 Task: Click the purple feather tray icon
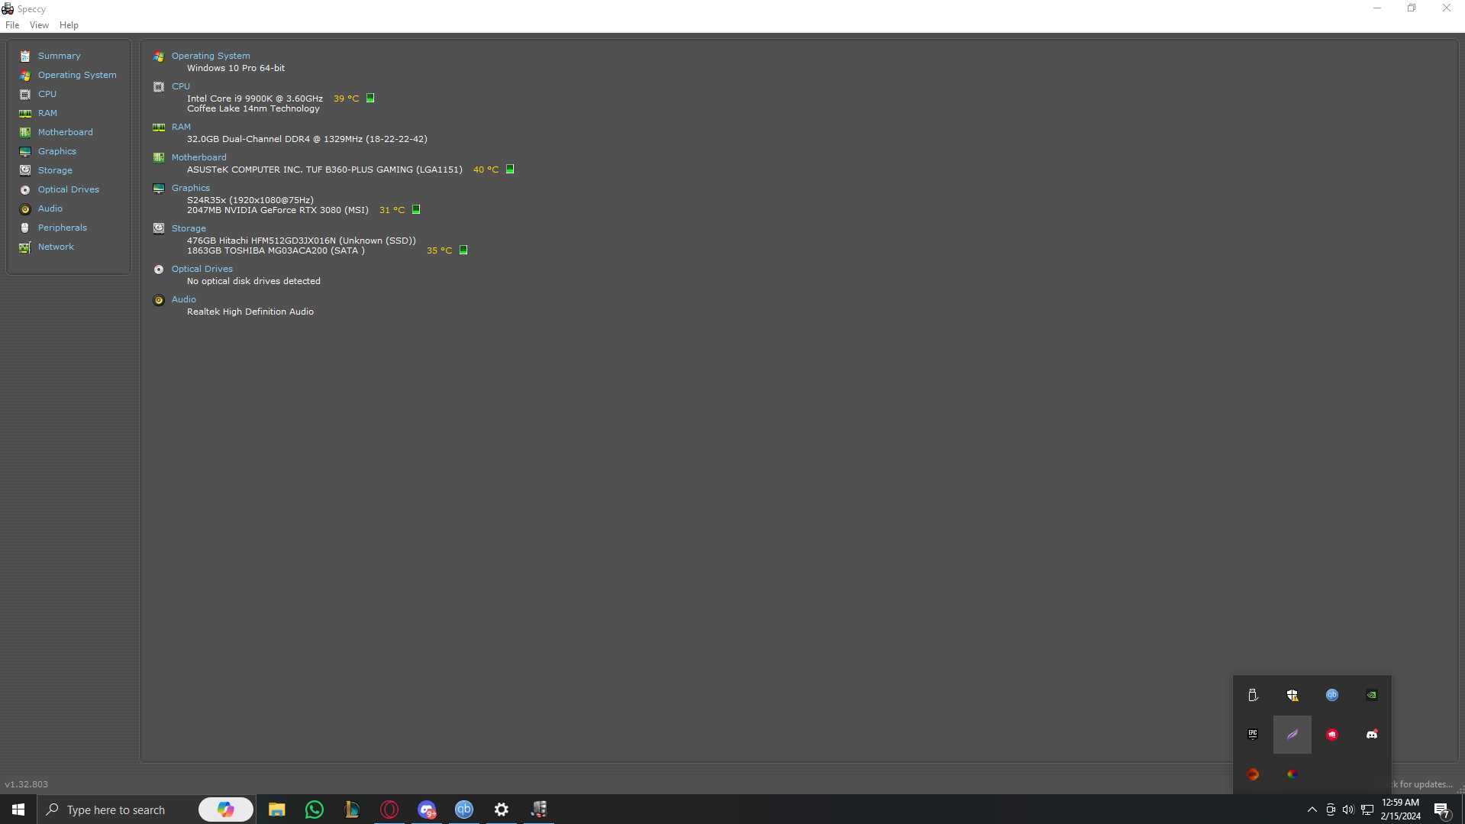click(1292, 735)
